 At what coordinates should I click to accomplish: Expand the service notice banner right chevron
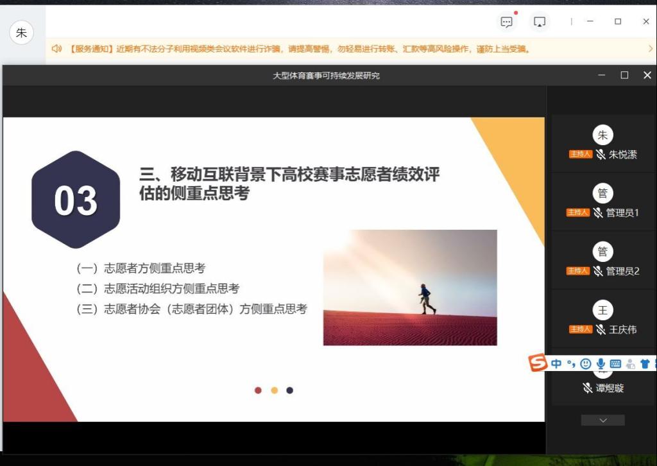click(x=651, y=49)
